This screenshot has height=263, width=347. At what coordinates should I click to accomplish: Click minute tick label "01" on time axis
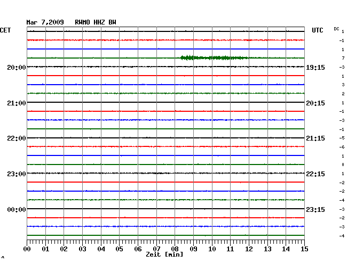[x=45, y=249]
